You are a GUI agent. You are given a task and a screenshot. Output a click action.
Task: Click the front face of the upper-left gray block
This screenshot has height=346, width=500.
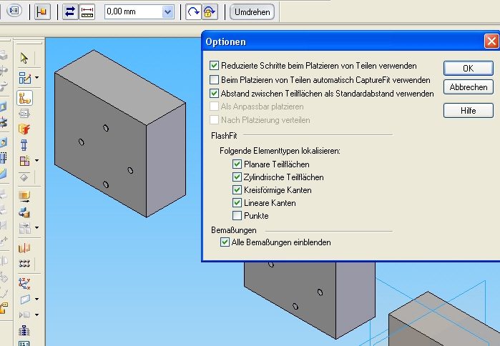(100, 145)
